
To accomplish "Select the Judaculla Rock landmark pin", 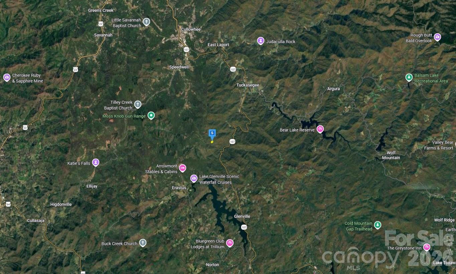I will (x=261, y=41).
